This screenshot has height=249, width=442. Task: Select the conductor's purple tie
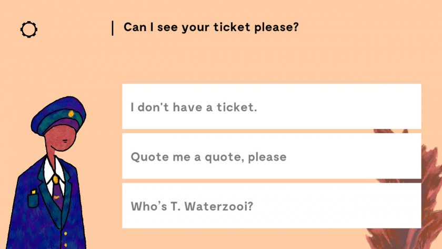pos(58,194)
